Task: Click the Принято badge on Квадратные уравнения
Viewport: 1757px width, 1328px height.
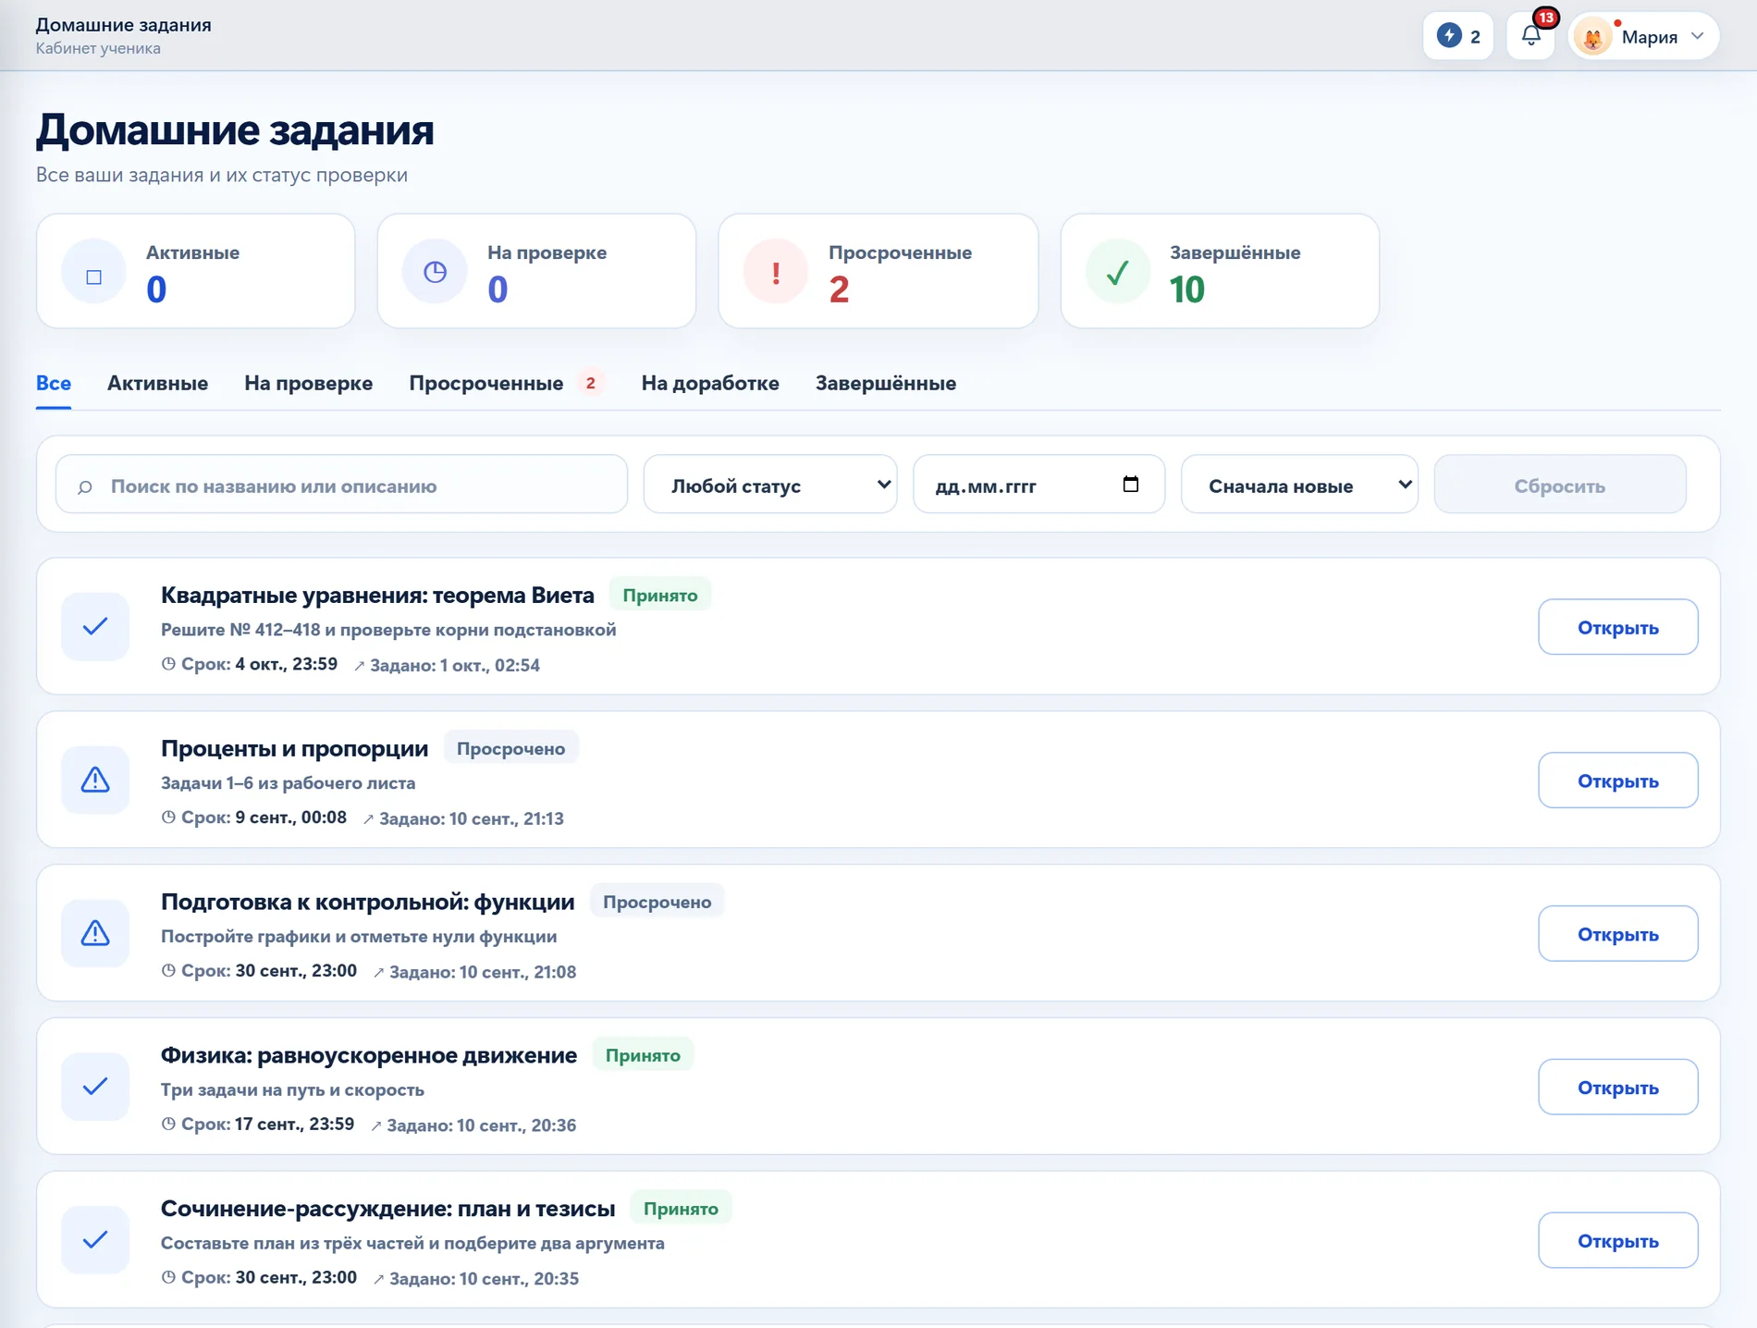Action: coord(660,595)
